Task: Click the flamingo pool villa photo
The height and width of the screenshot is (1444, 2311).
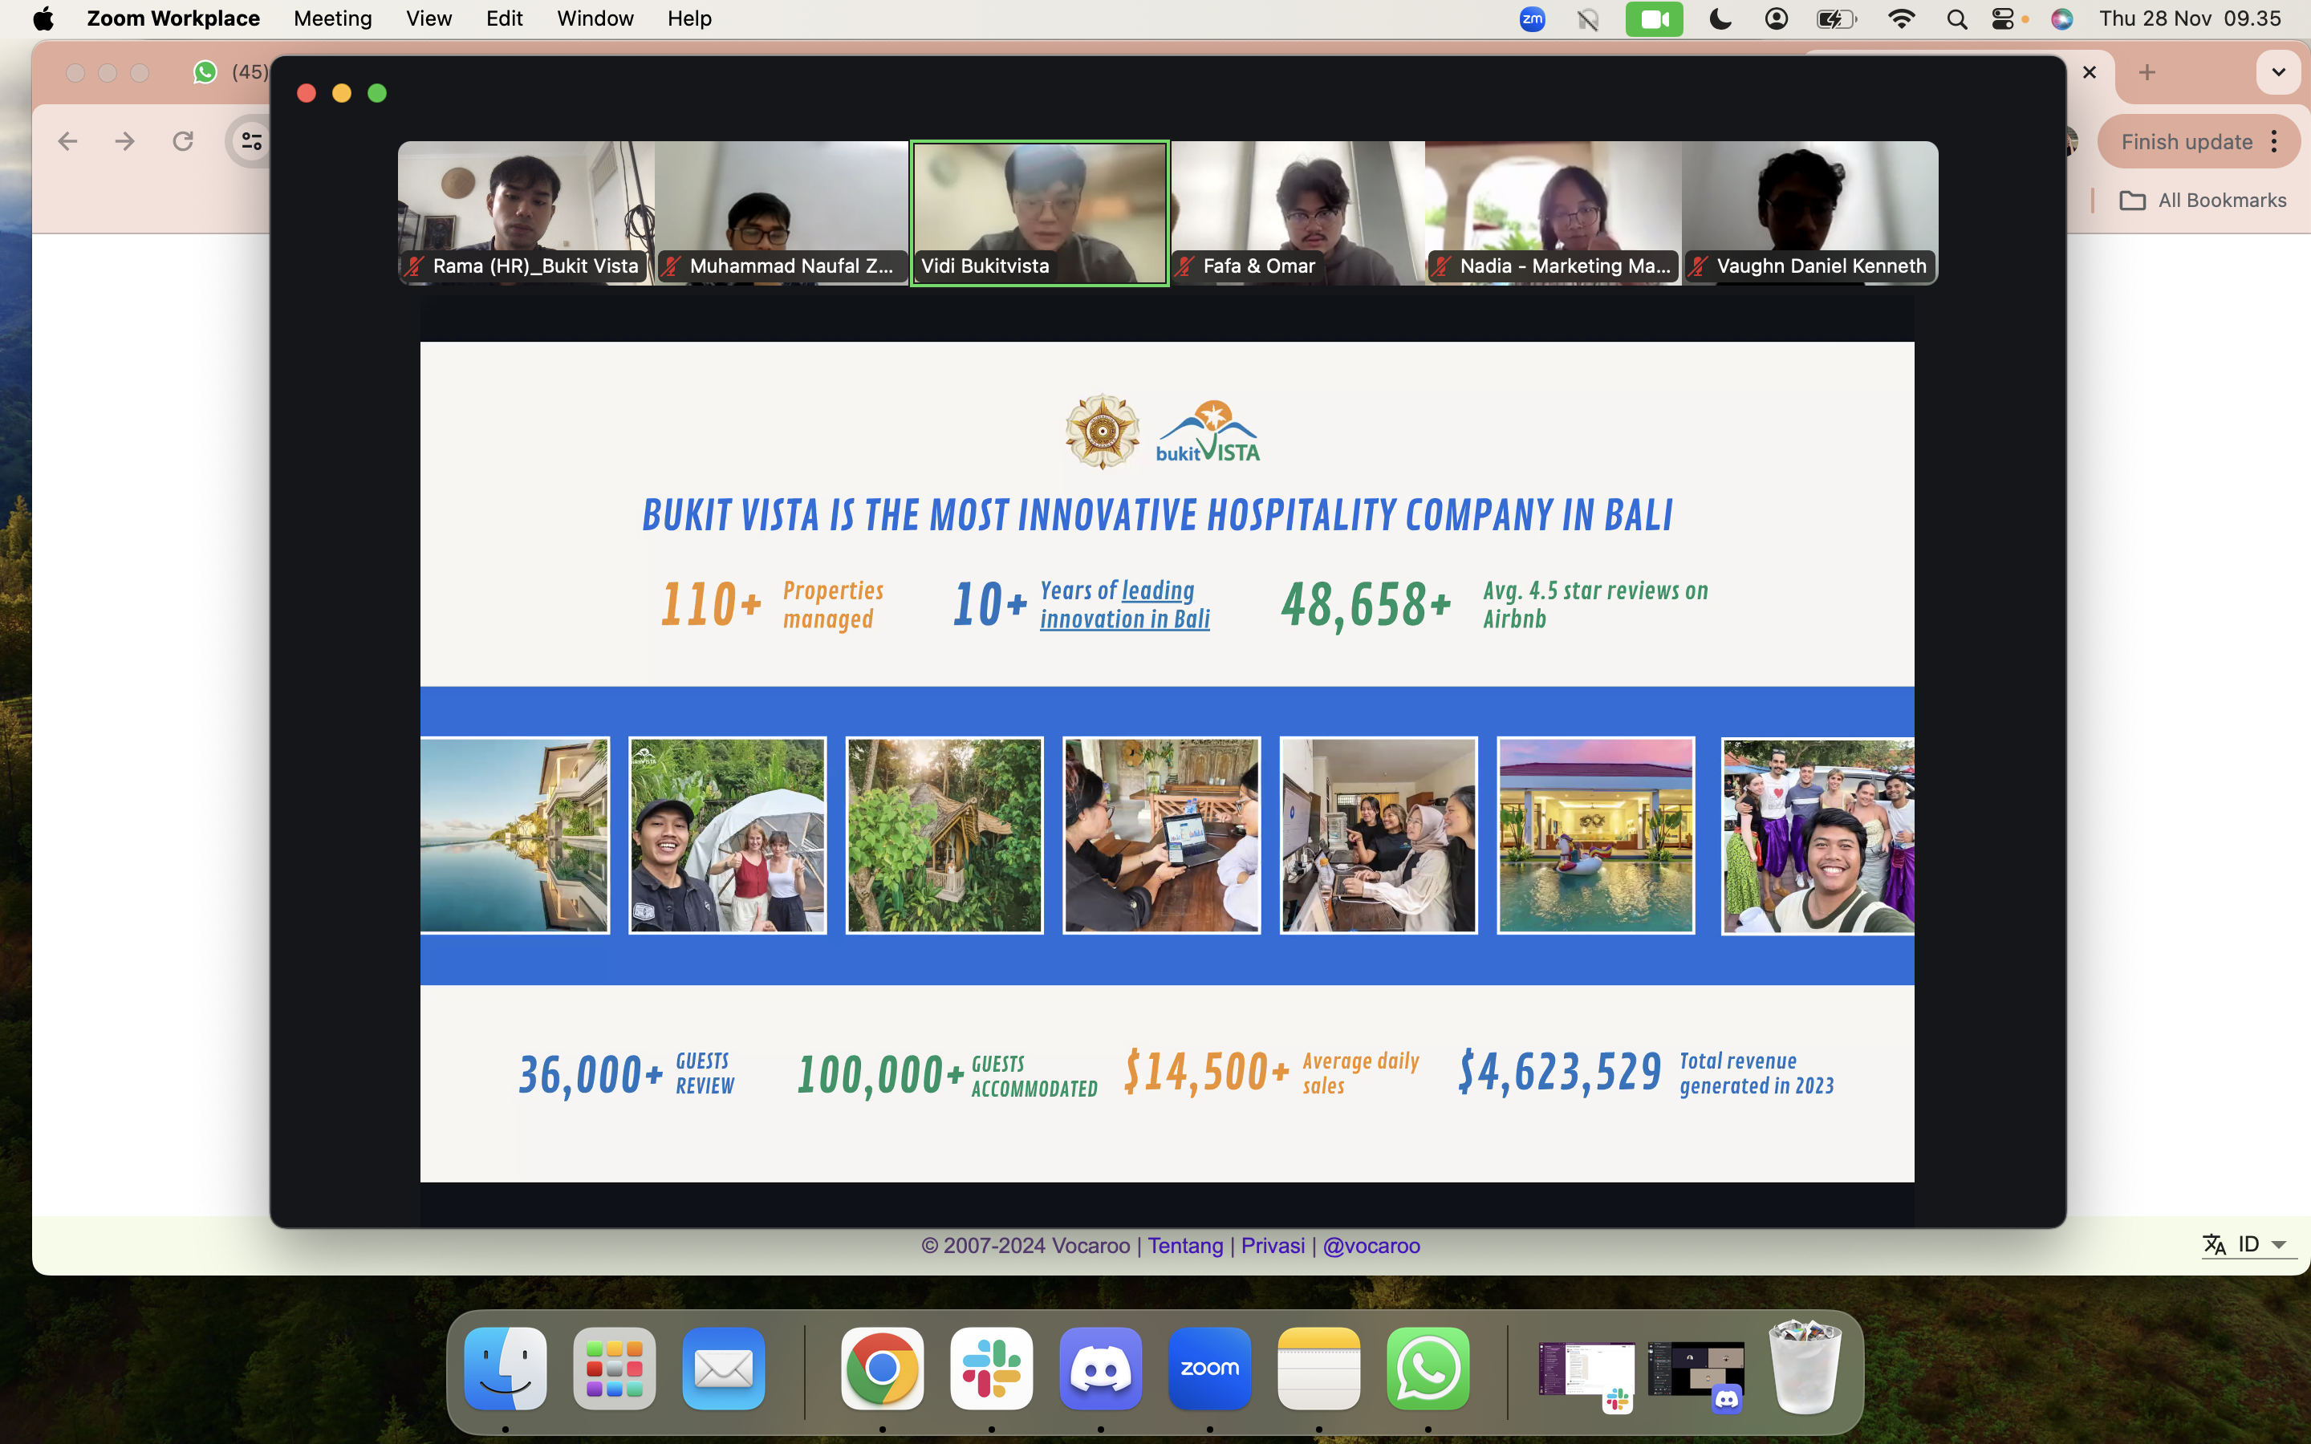Action: pyautogui.click(x=1596, y=834)
